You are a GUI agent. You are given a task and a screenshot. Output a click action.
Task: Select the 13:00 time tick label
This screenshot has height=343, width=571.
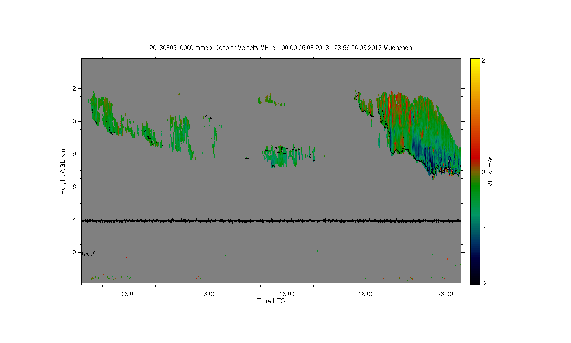pos(287,294)
